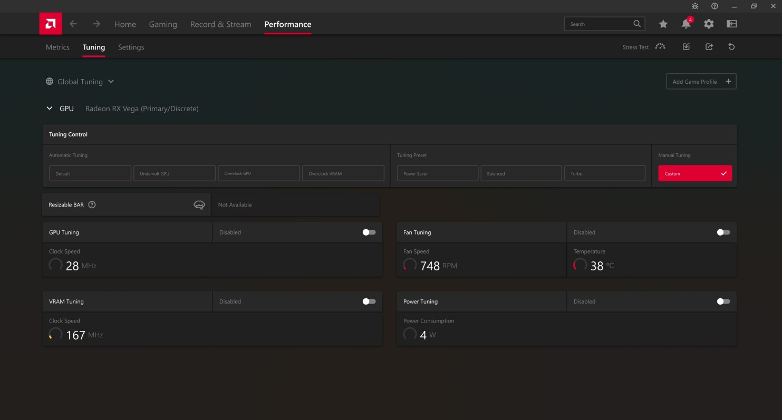
Task: Switch to the Metrics tab
Action: coord(57,47)
